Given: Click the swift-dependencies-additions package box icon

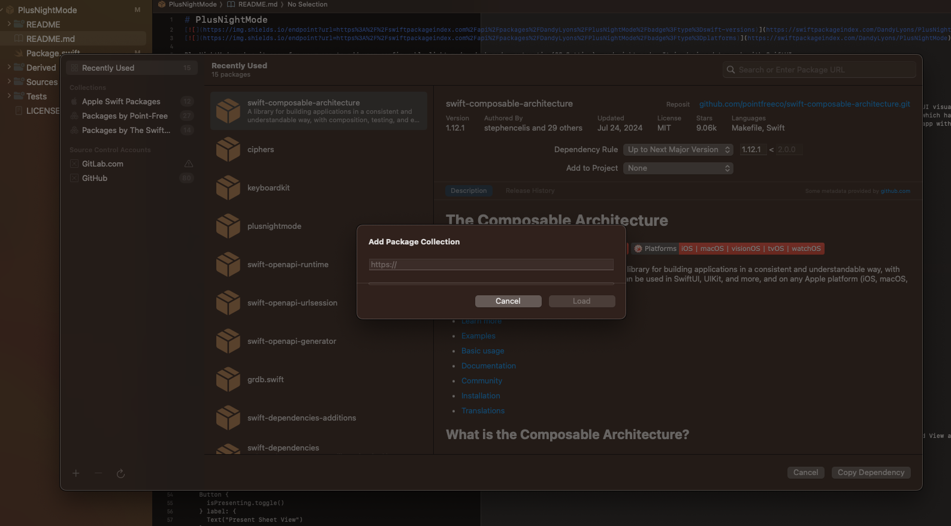Looking at the screenshot, I should [228, 418].
